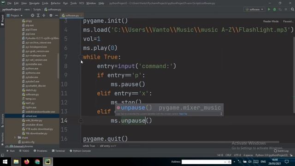Image resolution: width=295 pixels, height=166 pixels.
Task: Open the Help menu
Action: click(x=101, y=3)
